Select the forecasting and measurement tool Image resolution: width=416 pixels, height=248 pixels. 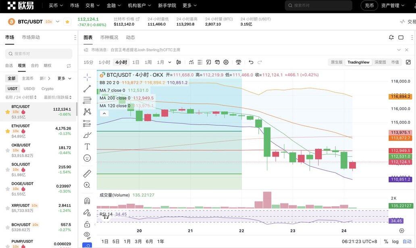pos(87,123)
